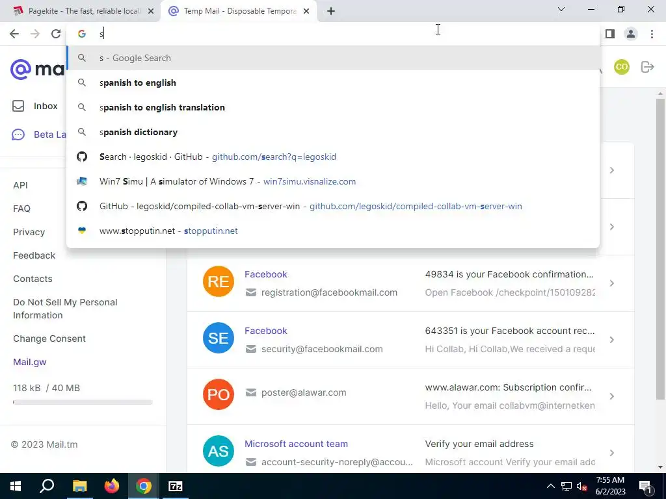Image resolution: width=666 pixels, height=499 pixels.
Task: Switch to the Pagekite tab
Action: click(x=81, y=11)
